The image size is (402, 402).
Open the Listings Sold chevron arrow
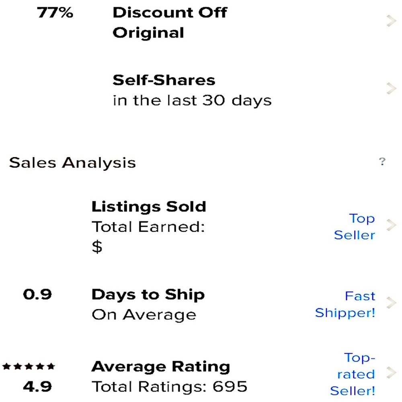[391, 225]
